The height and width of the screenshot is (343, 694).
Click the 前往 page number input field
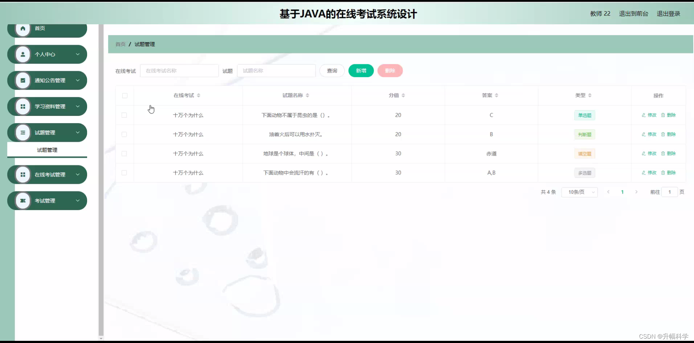(x=669, y=192)
